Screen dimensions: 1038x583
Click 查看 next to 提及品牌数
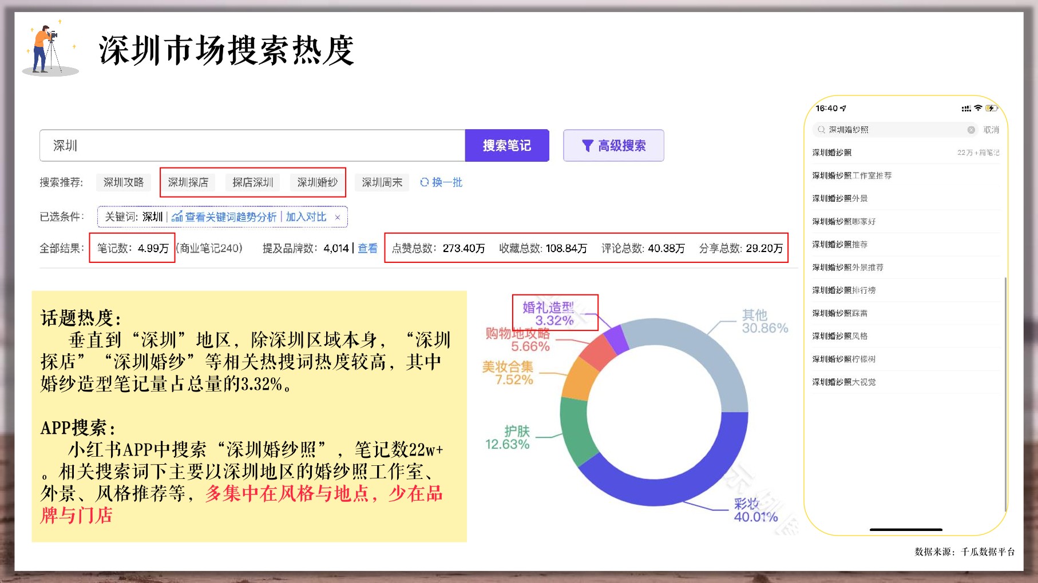click(x=369, y=249)
